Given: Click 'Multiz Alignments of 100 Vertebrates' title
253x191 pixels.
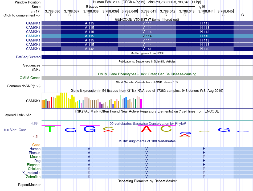Looking at the screenshot, I should coord(147,141).
